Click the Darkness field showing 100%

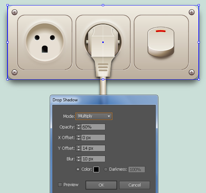click(137, 170)
